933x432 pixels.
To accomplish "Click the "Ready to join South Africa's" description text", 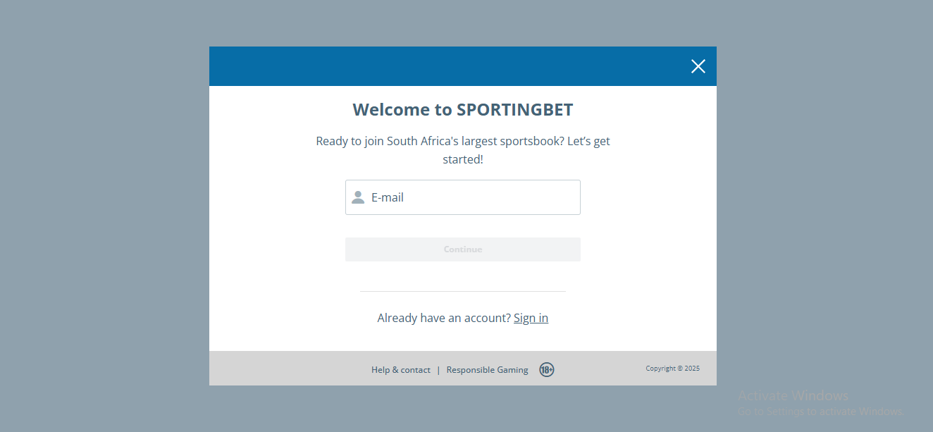I will 463,150.
